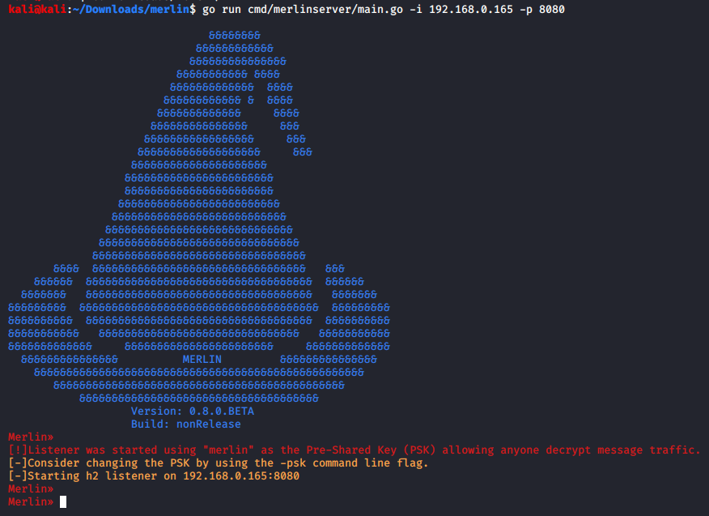Click the first Merlin» prompt below build

(31, 437)
